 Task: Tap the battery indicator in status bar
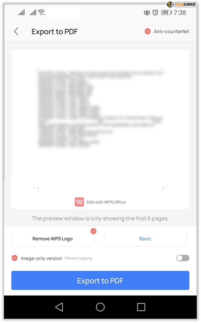[166, 13]
